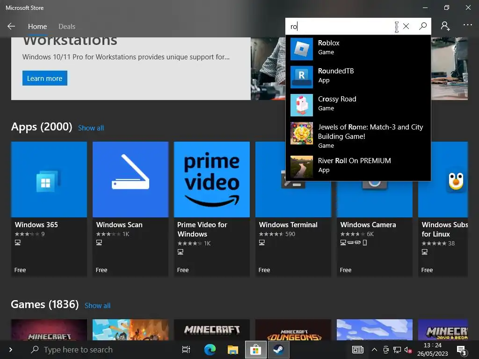Open Task View in taskbar
The image size is (479, 359).
(x=186, y=350)
